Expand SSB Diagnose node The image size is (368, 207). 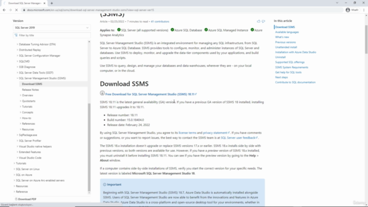pos(17,67)
